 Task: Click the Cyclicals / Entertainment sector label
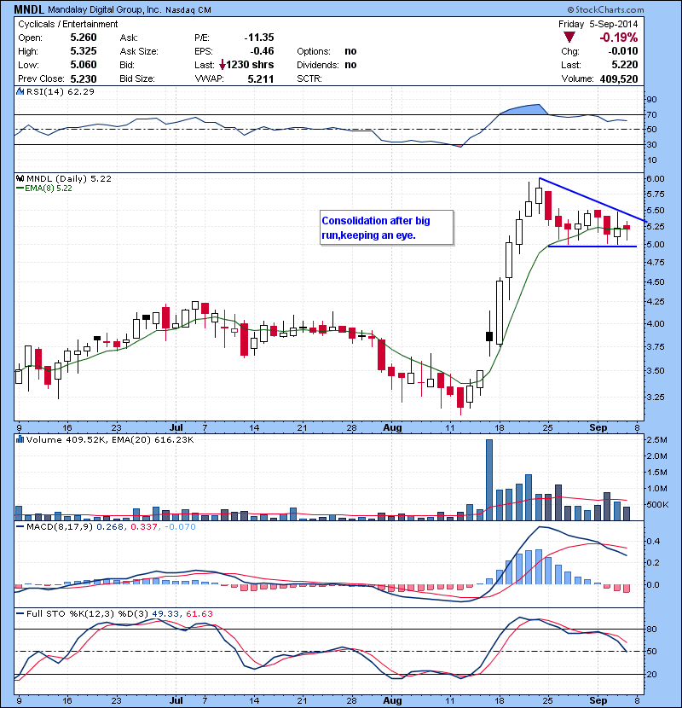click(67, 24)
